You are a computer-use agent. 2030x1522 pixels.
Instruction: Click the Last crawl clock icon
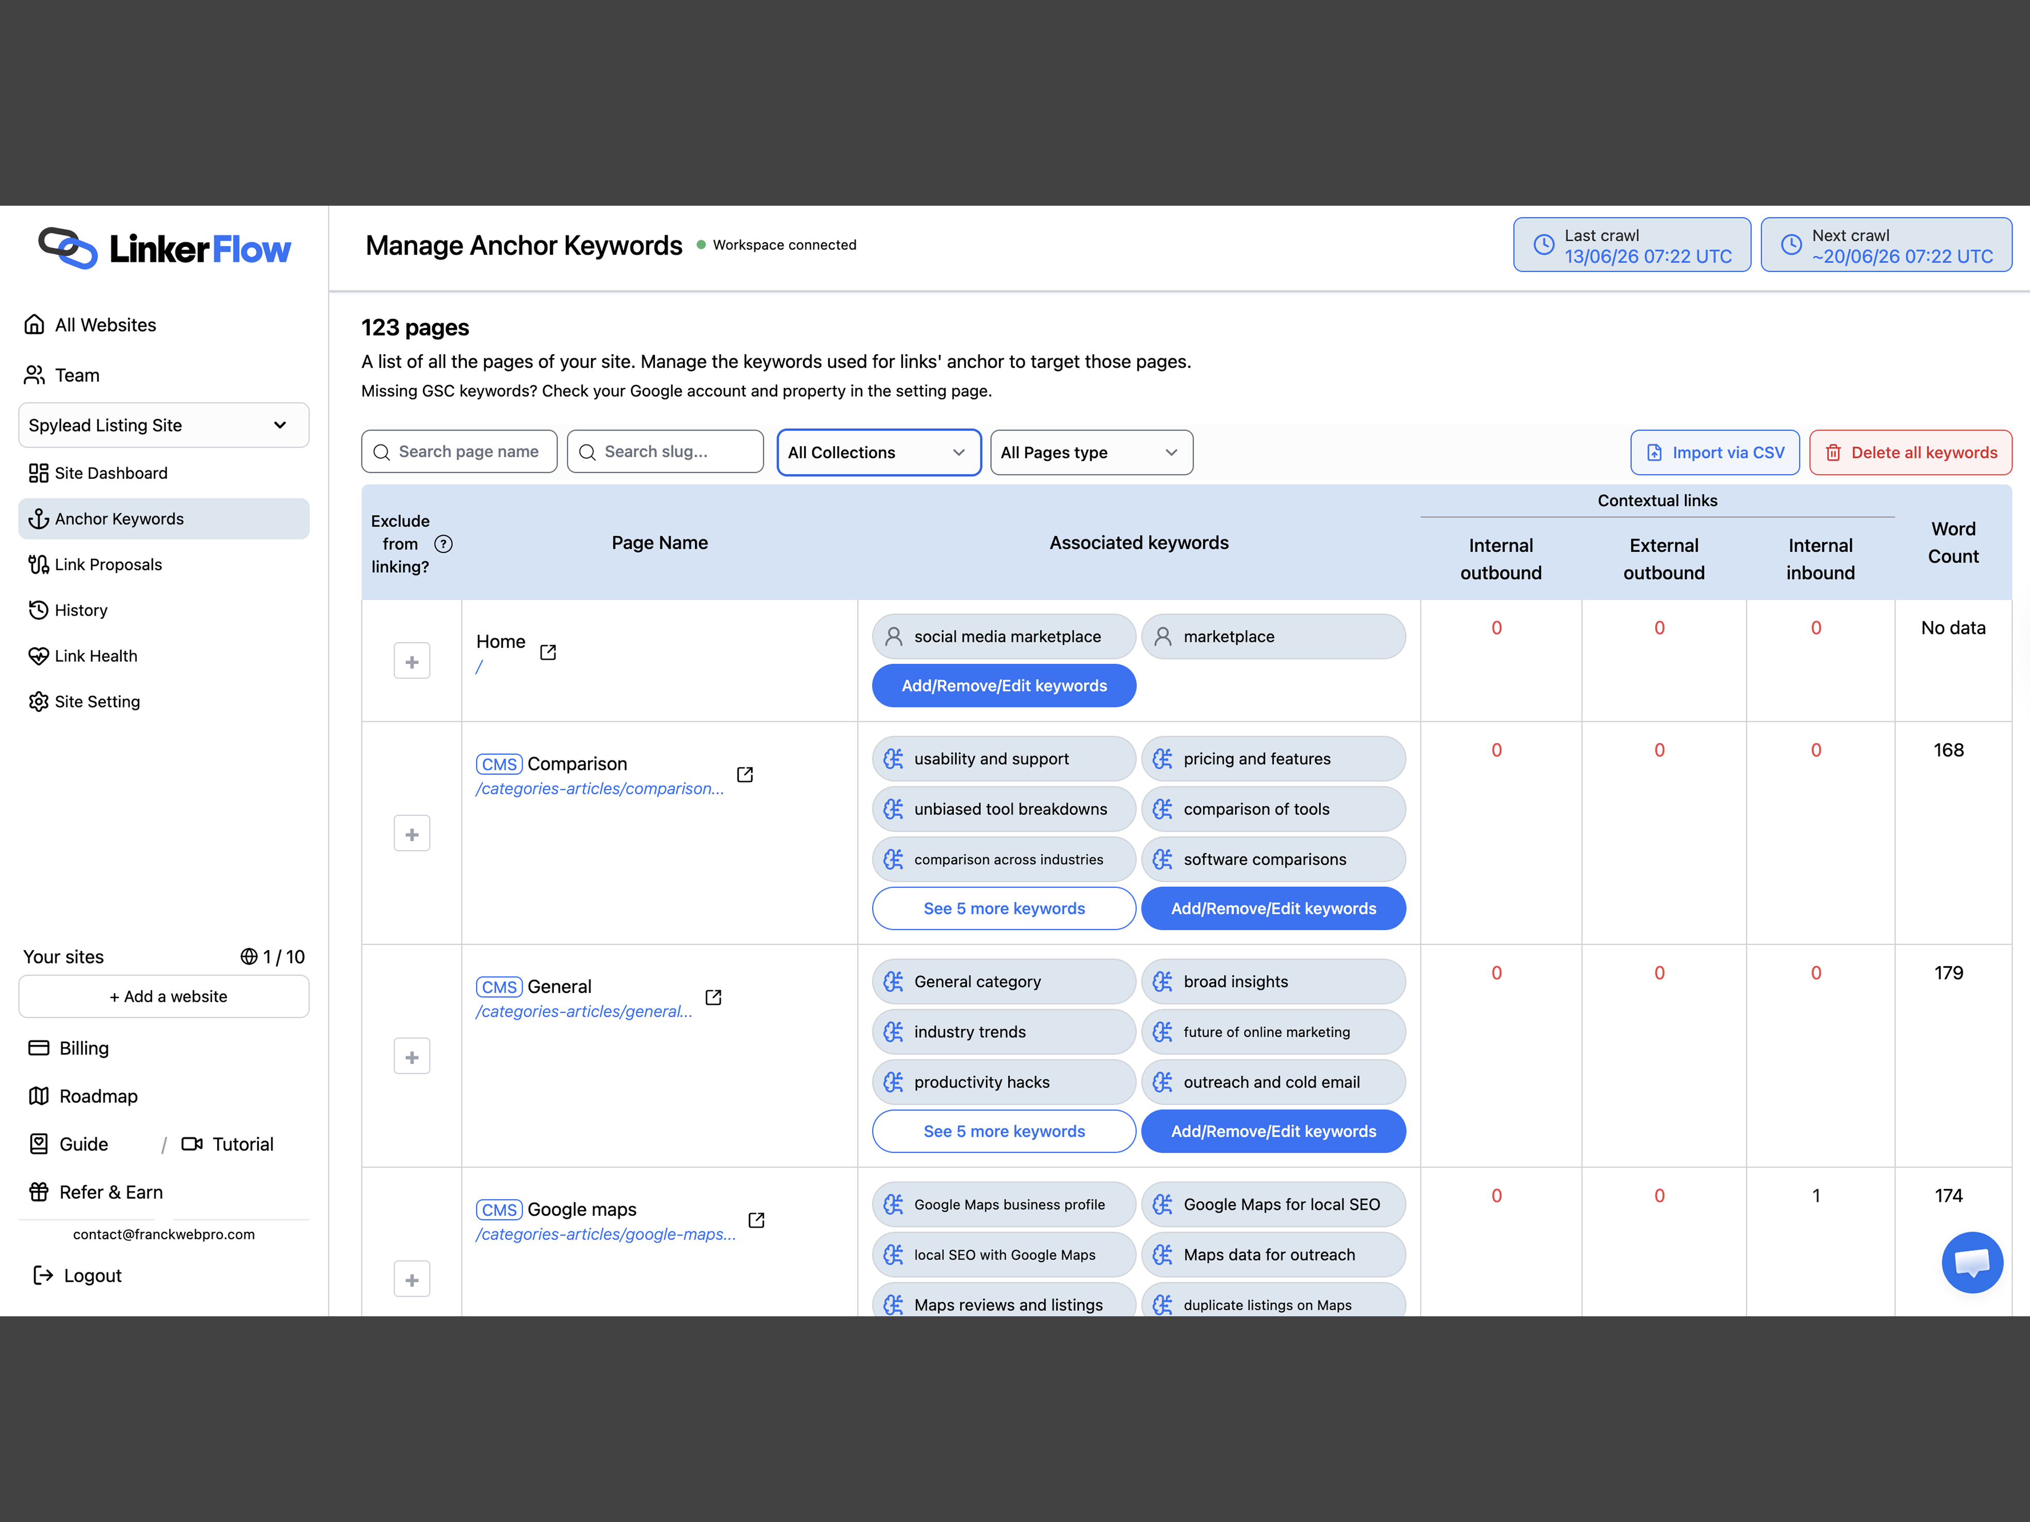pyautogui.click(x=1545, y=245)
